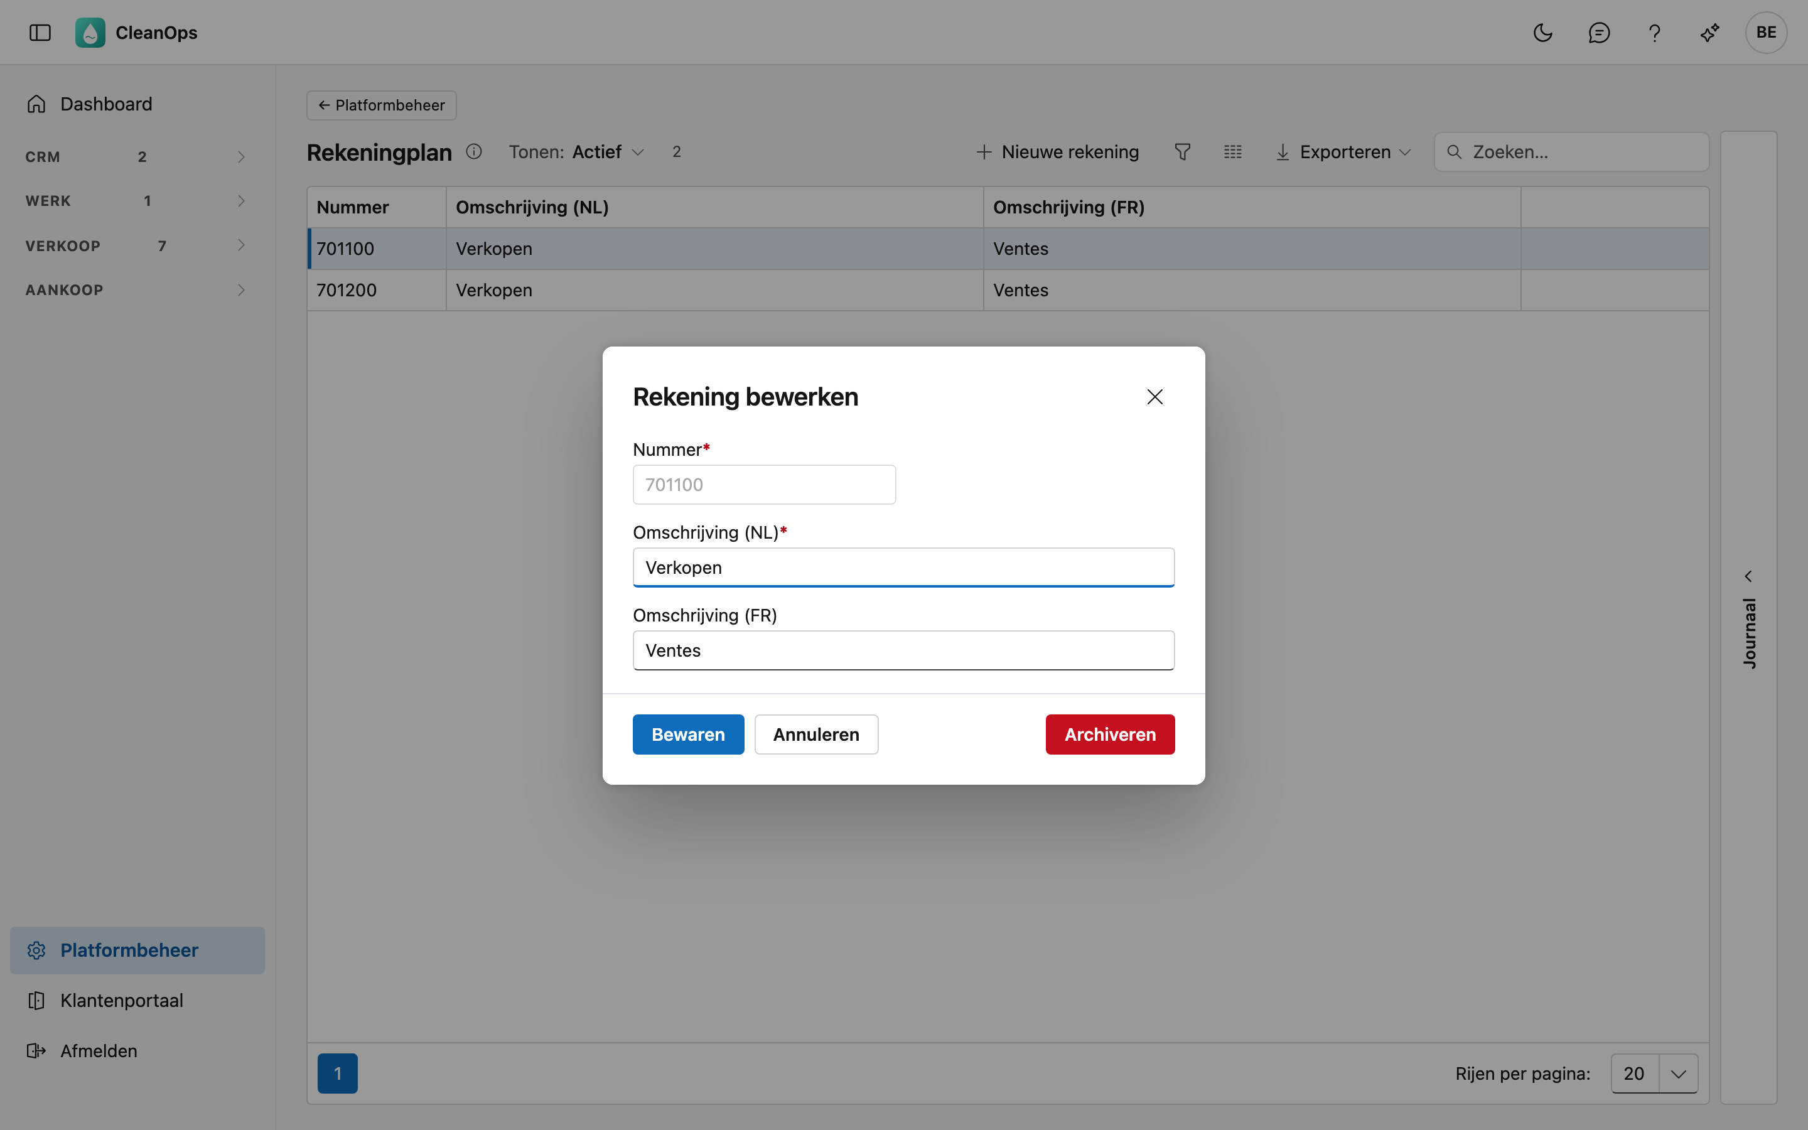1808x1130 pixels.
Task: Click the Bewaren button
Action: [688, 734]
